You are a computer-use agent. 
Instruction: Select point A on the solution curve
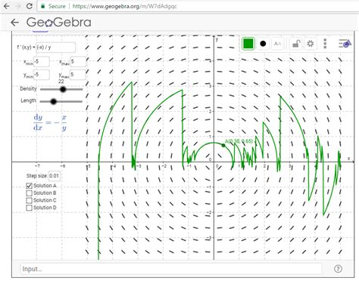click(x=223, y=145)
